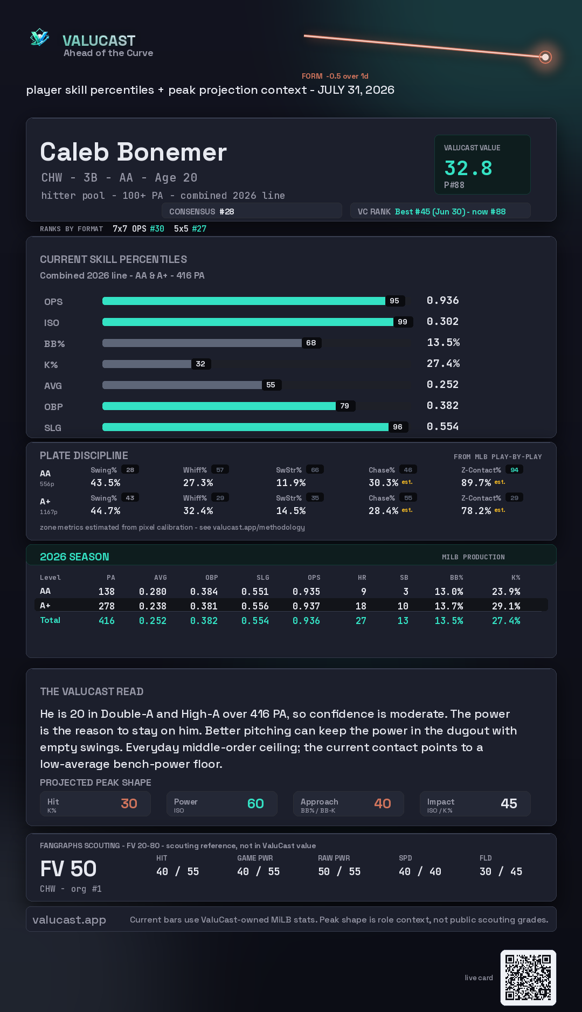The height and width of the screenshot is (1012, 582).
Task: Click the ISO percentile 99 badge
Action: click(403, 322)
